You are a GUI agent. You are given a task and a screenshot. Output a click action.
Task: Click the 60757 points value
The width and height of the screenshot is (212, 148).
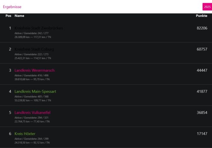(202, 49)
